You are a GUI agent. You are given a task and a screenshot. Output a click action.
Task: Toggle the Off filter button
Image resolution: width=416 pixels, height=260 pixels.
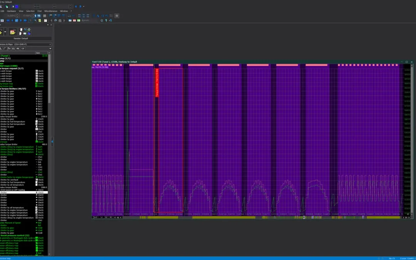23,49
